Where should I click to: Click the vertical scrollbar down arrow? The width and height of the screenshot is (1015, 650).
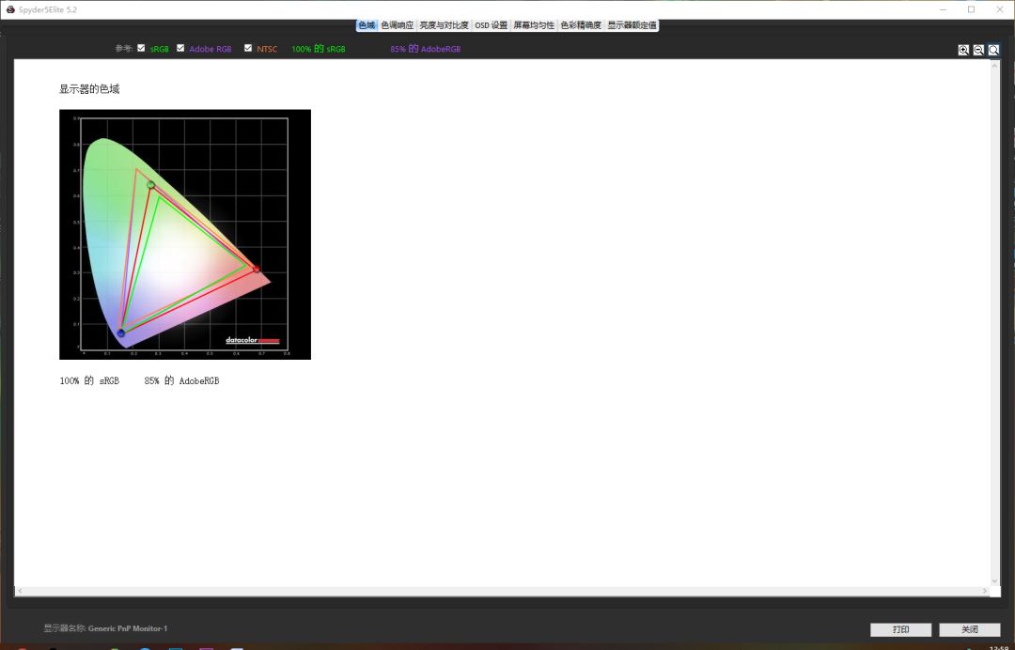[994, 581]
